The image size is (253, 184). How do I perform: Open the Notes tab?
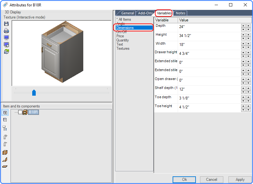tap(180, 13)
